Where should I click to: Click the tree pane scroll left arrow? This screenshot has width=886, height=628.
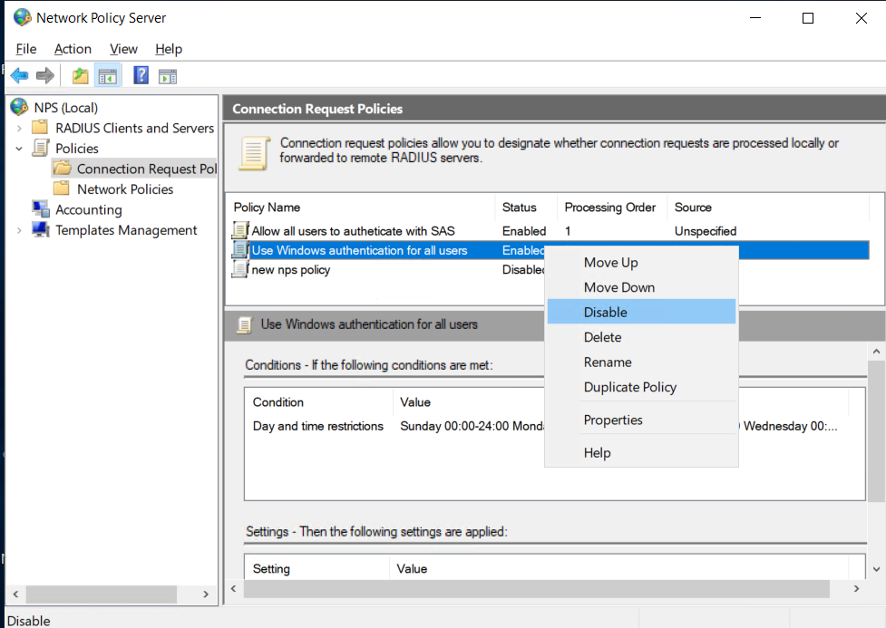(x=15, y=594)
